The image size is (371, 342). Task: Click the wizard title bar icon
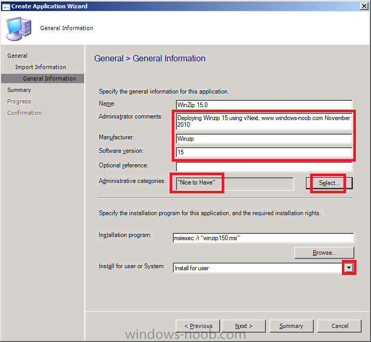tap(6, 6)
